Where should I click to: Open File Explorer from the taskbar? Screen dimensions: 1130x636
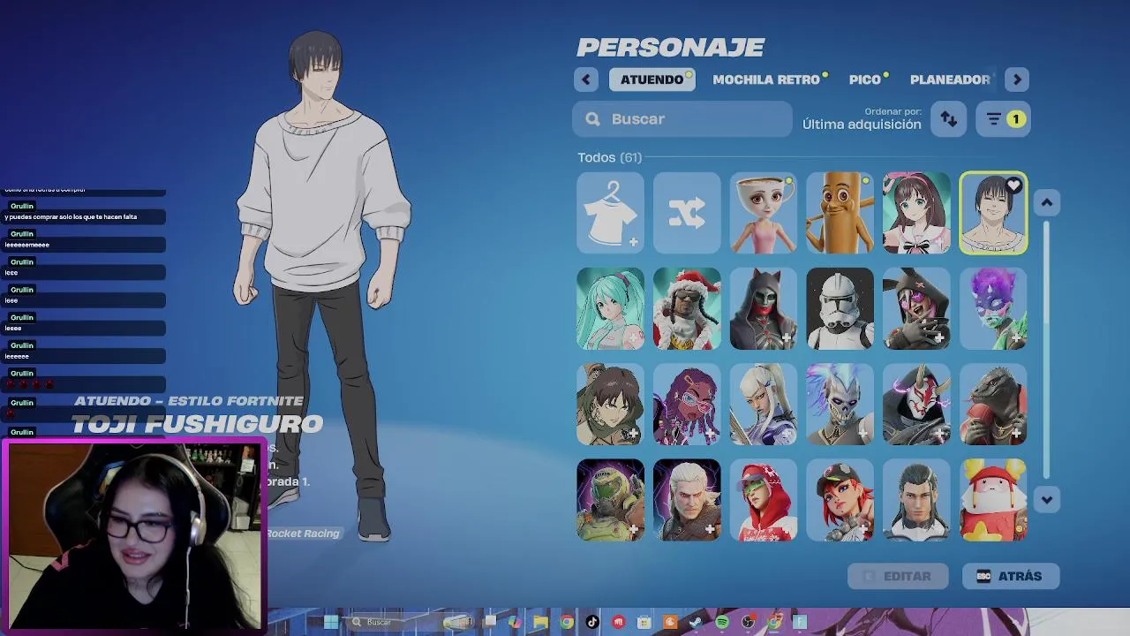coord(540,622)
